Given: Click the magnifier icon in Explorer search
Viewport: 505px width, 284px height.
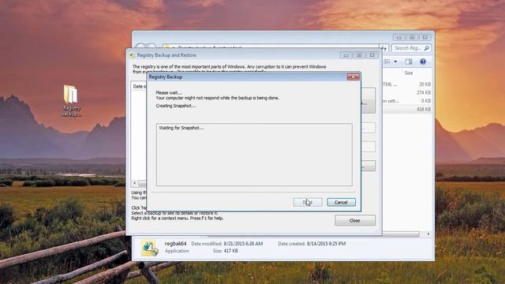Looking at the screenshot, I should coord(427,48).
